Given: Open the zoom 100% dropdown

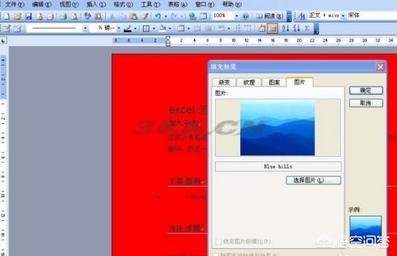Looking at the screenshot, I should click(x=236, y=16).
